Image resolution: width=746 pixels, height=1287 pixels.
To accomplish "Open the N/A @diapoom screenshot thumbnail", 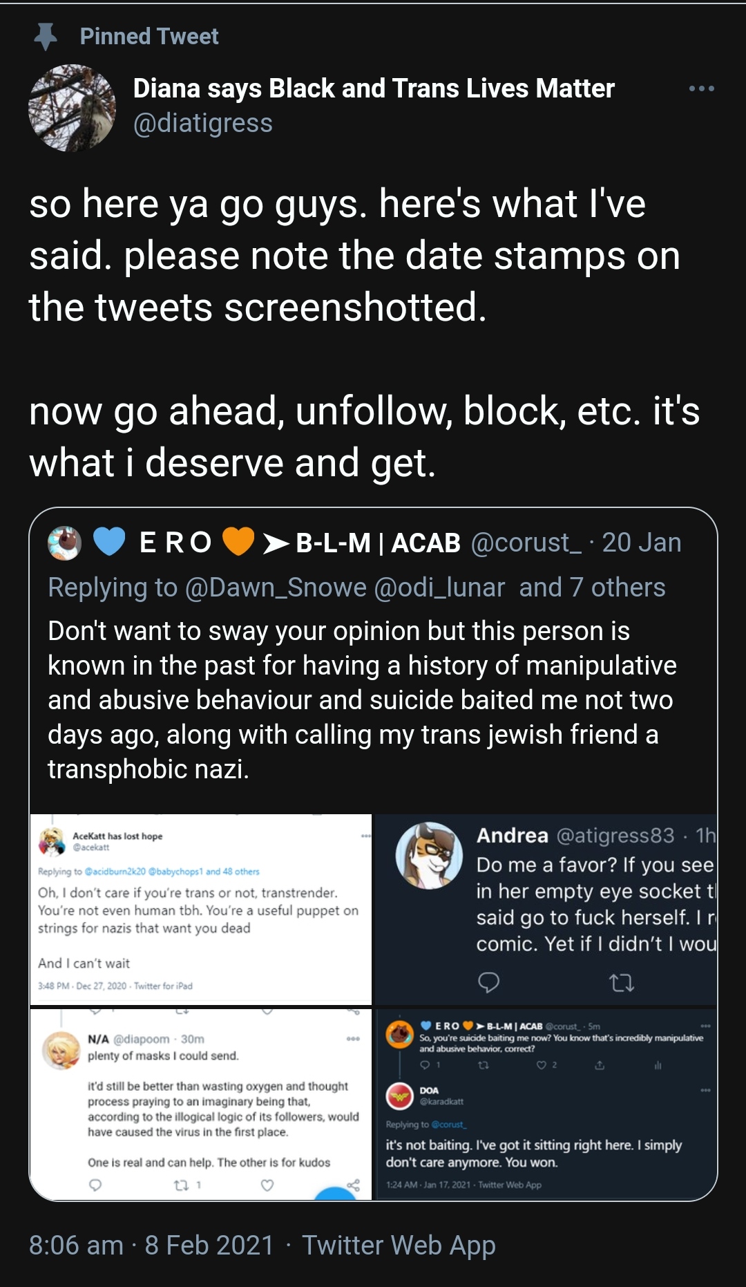I will [201, 1104].
